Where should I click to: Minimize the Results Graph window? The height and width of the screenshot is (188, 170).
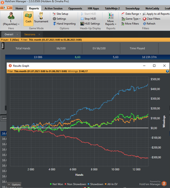[x=144, y=66]
